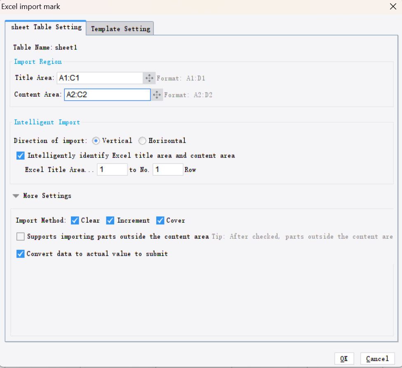Confirm settings with OK button
The height and width of the screenshot is (368, 402).
pyautogui.click(x=344, y=358)
